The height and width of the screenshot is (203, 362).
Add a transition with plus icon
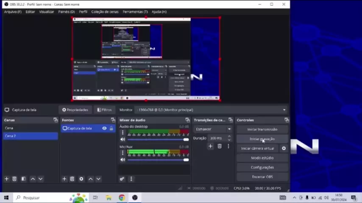tap(210, 146)
